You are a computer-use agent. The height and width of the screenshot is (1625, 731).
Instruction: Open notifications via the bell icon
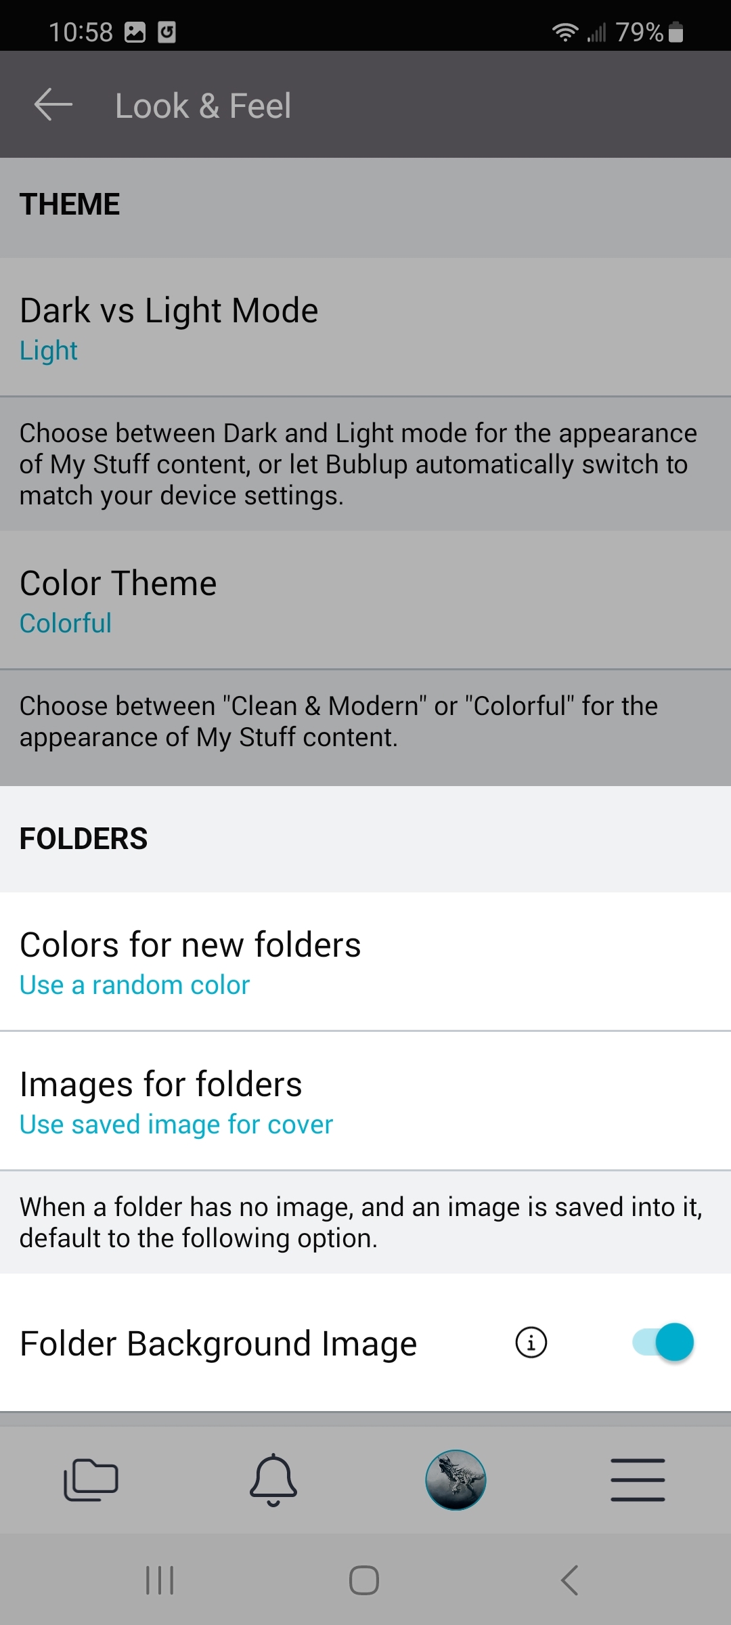(x=274, y=1479)
